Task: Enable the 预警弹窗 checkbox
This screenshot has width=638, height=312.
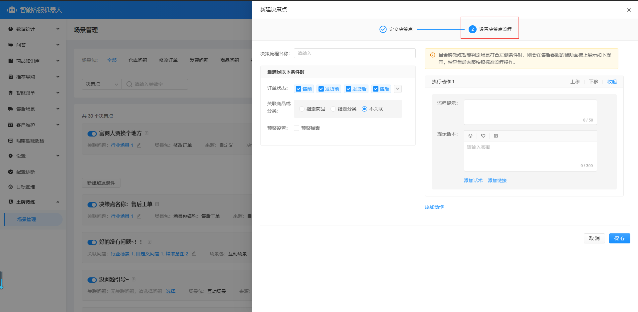Action: click(297, 128)
